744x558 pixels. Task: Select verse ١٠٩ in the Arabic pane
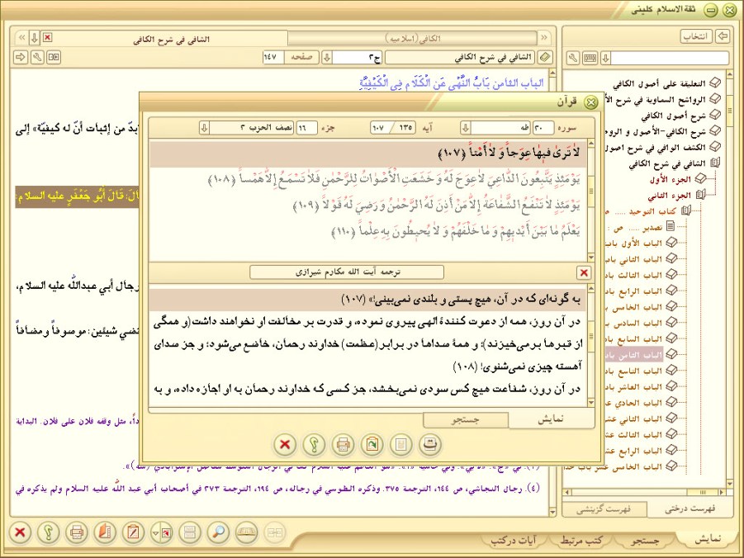pos(437,206)
